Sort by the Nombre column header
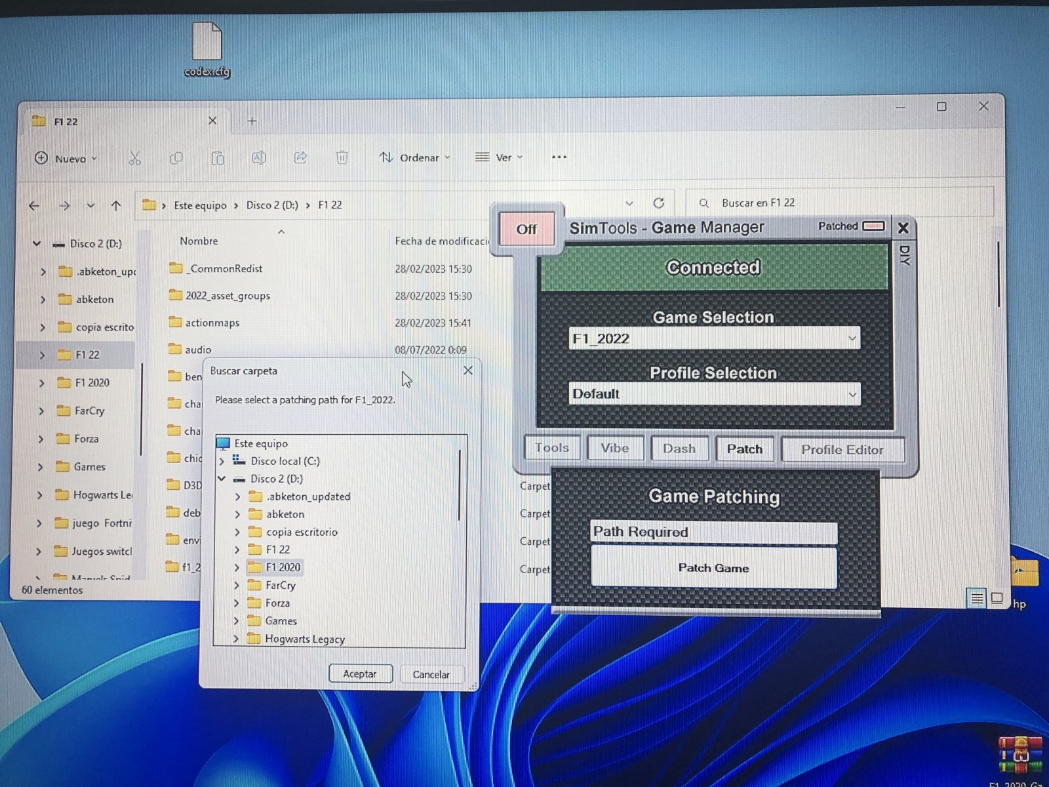Viewport: 1049px width, 787px height. tap(199, 241)
